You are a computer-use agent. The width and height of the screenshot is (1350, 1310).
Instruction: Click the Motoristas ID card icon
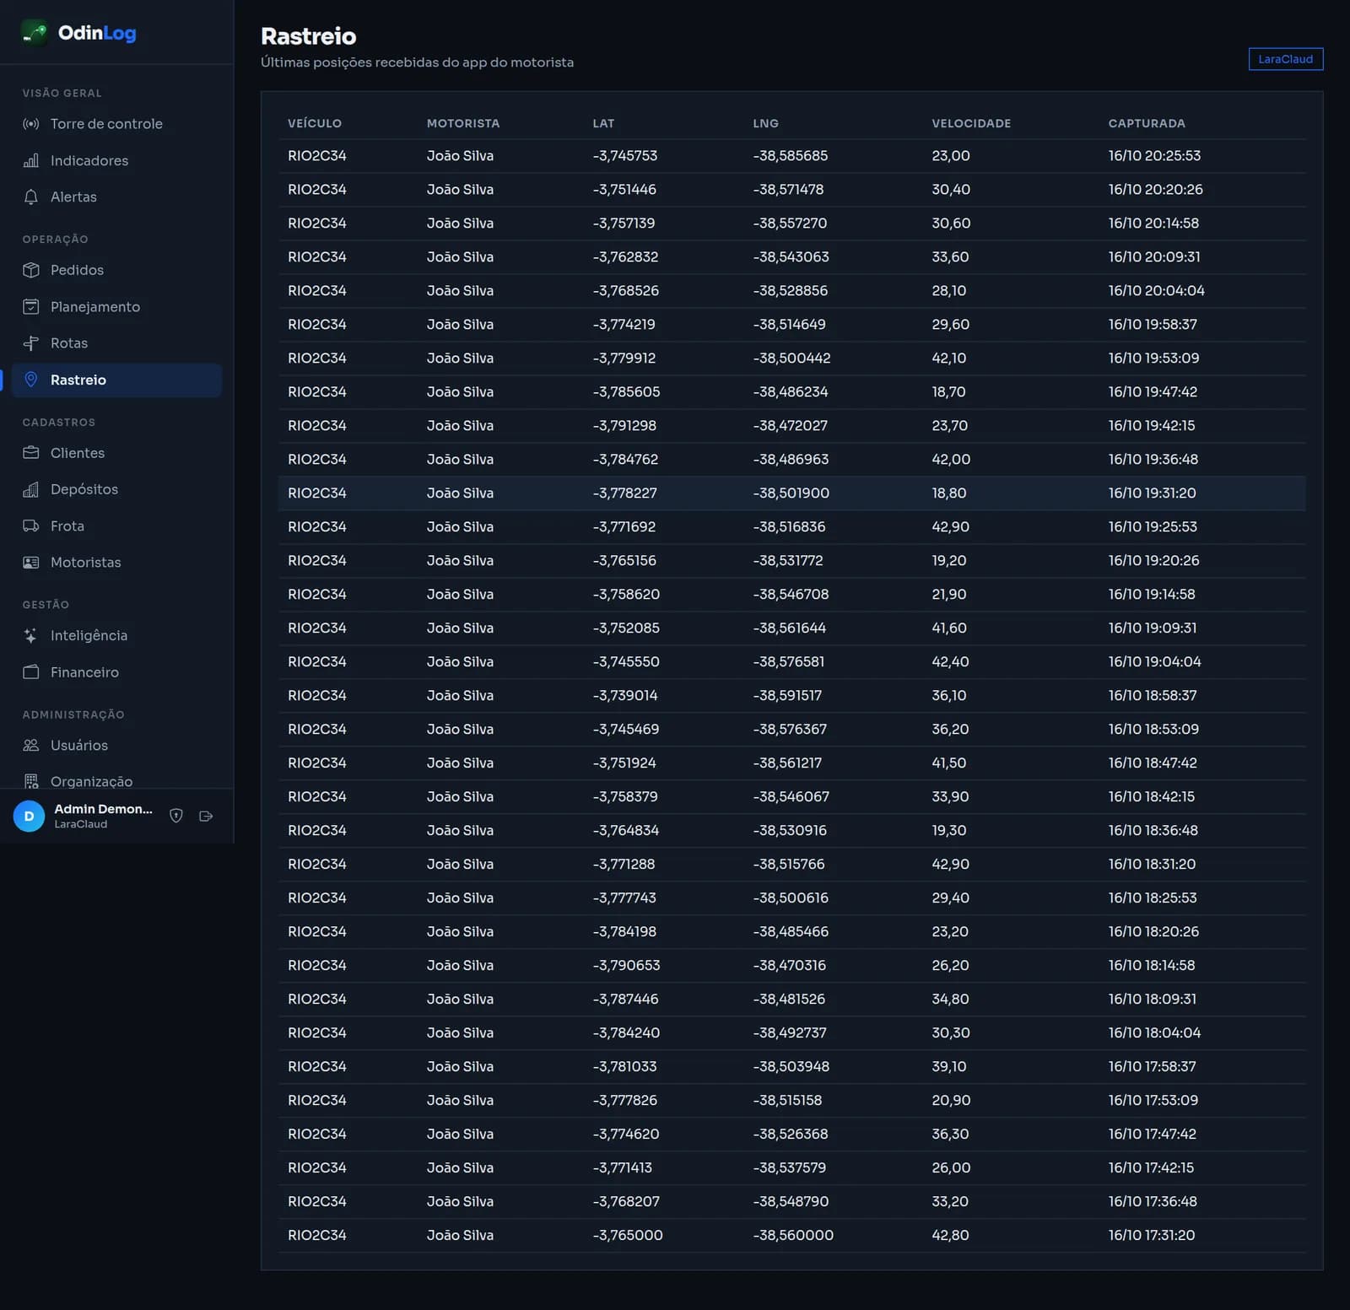(x=31, y=563)
